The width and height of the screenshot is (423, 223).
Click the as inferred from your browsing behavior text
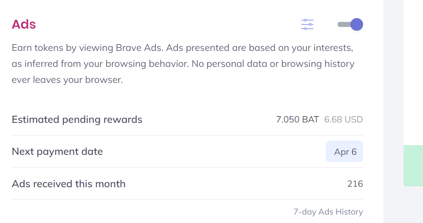(x=100, y=64)
